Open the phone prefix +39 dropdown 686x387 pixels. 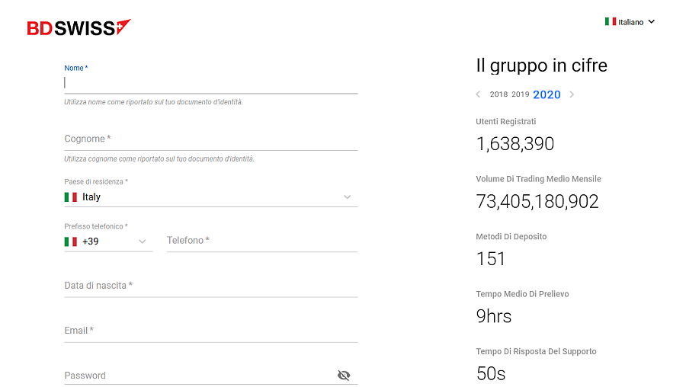142,241
